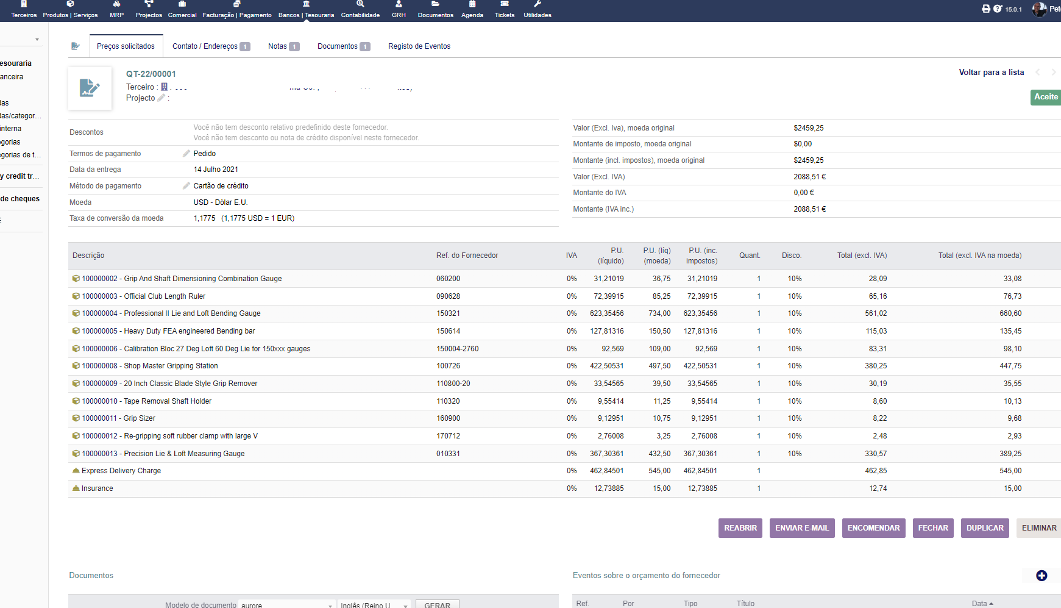The width and height of the screenshot is (1061, 608).
Task: Open the Modelo de documento dropdown
Action: [286, 605]
